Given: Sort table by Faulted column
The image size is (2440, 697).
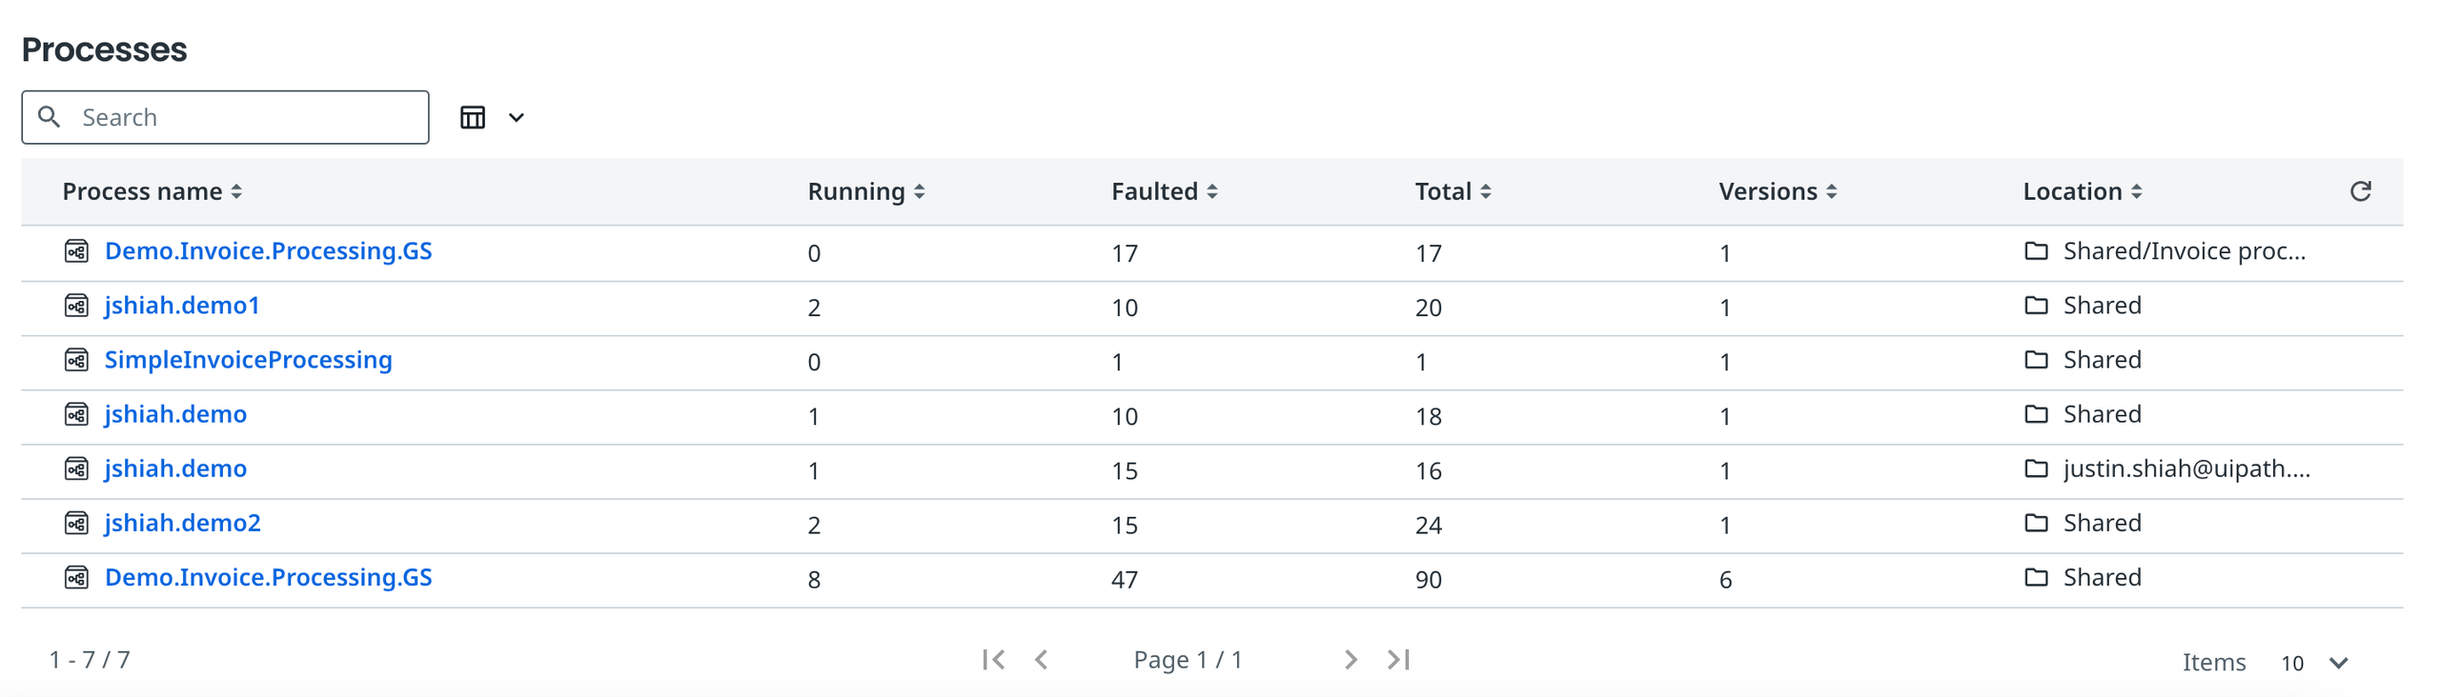Looking at the screenshot, I should [1165, 191].
